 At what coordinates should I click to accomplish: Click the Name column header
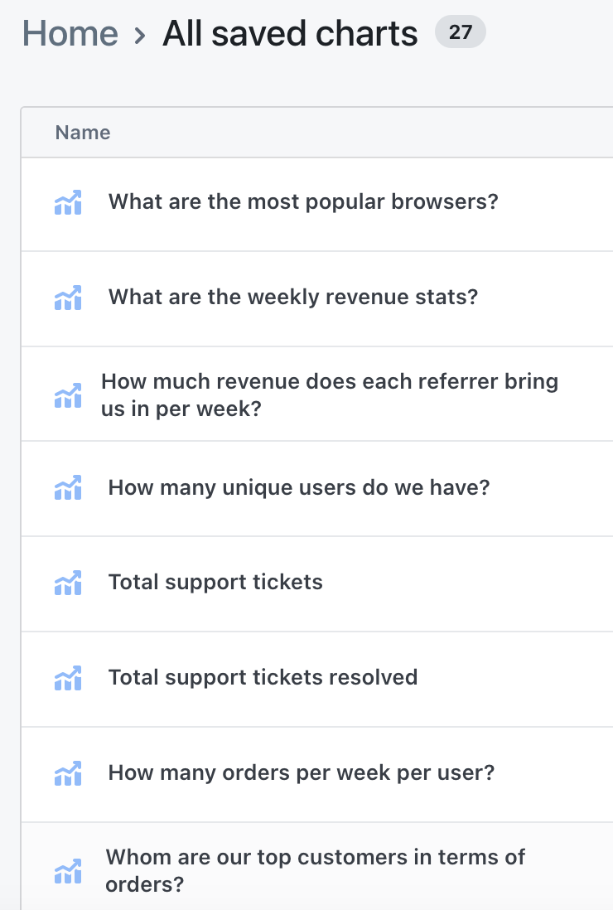tap(82, 133)
